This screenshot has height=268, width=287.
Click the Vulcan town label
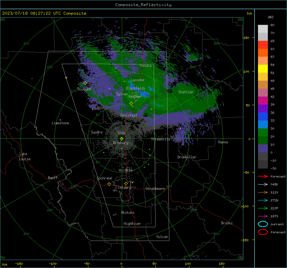click(162, 237)
